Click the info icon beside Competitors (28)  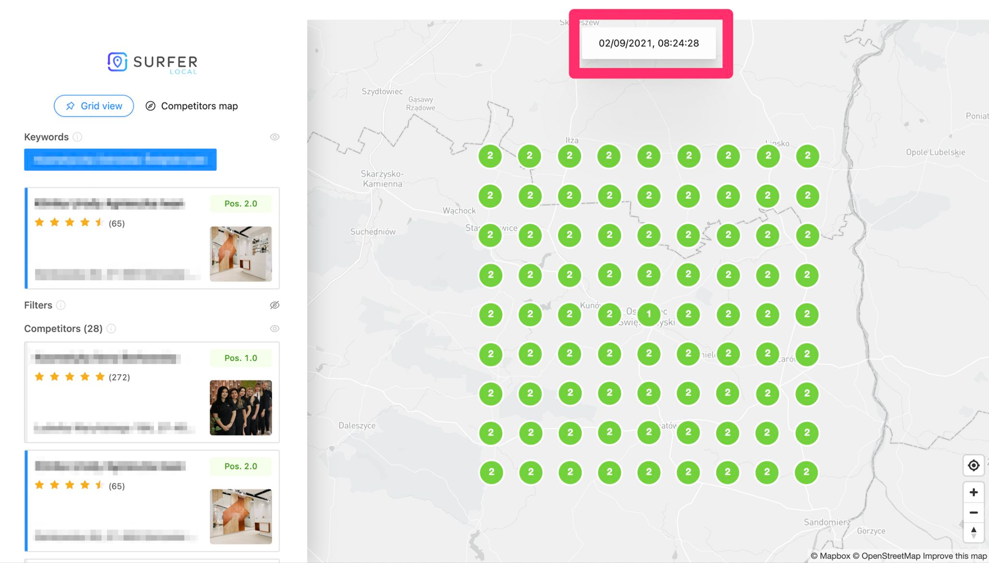[111, 329]
